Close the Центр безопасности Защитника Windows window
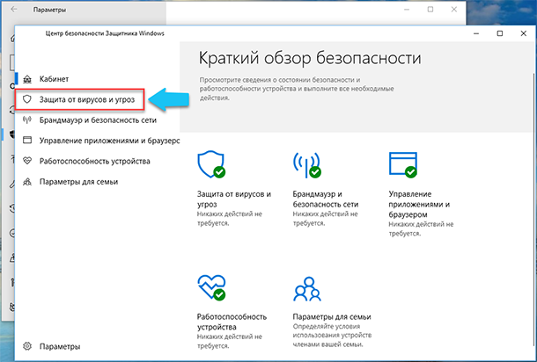Viewport: 537px width, 362px height. coord(523,33)
